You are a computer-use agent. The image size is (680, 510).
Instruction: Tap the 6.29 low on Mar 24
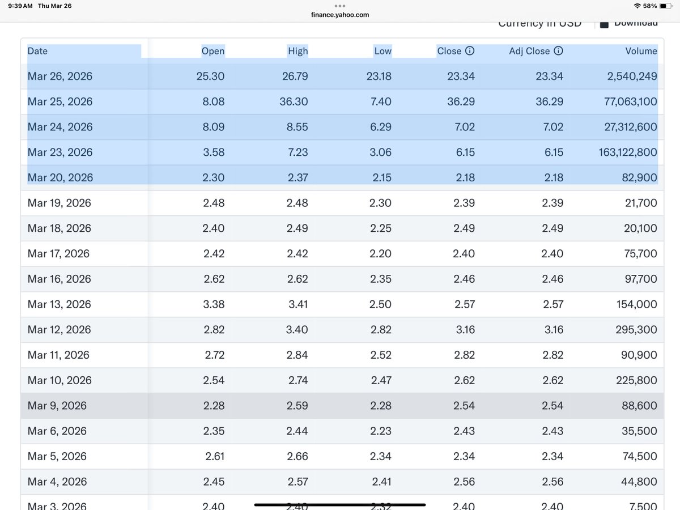[x=381, y=127]
